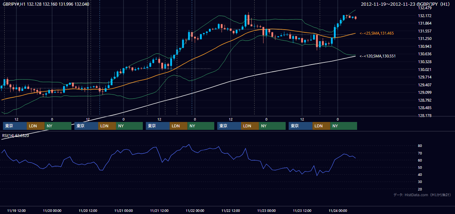The width and height of the screenshot is (455, 214).
Task: Select the 130.328 price axis label
Action: click(x=425, y=62)
